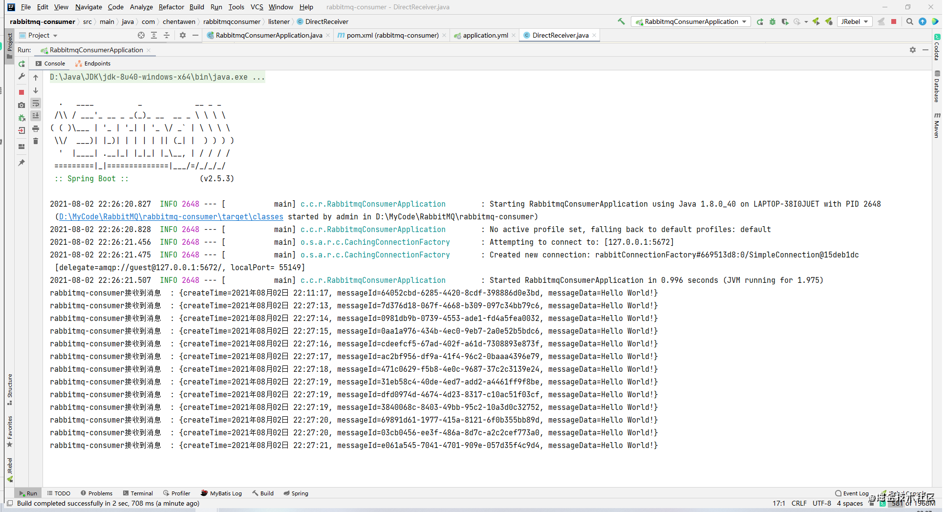Close RabbitmqConsumerApplication.java editor tab

327,35
